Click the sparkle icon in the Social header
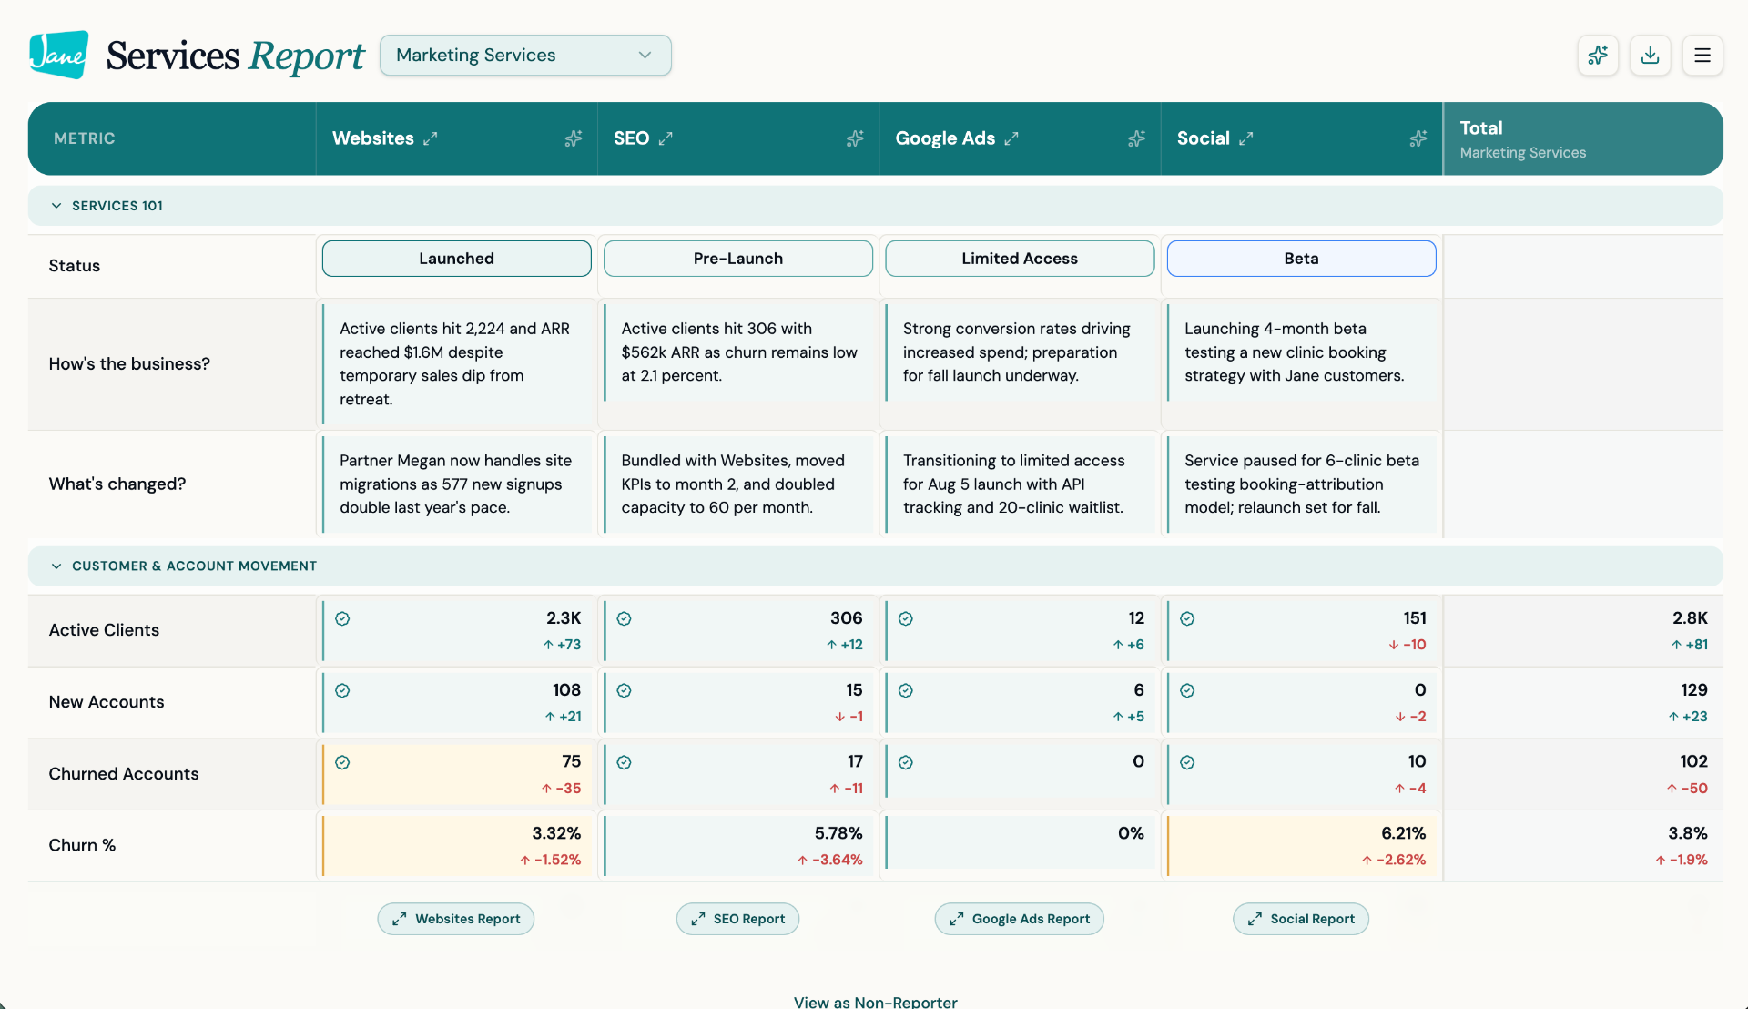Image resolution: width=1748 pixels, height=1009 pixels. coord(1418,138)
